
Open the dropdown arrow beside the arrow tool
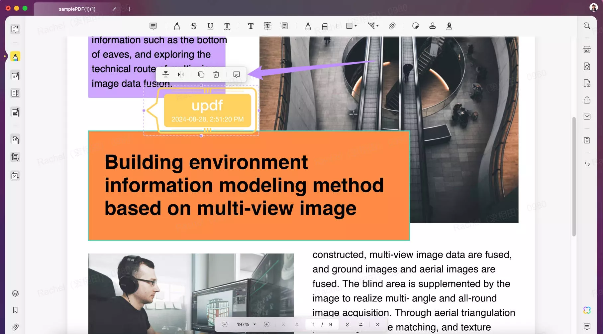coord(377,26)
